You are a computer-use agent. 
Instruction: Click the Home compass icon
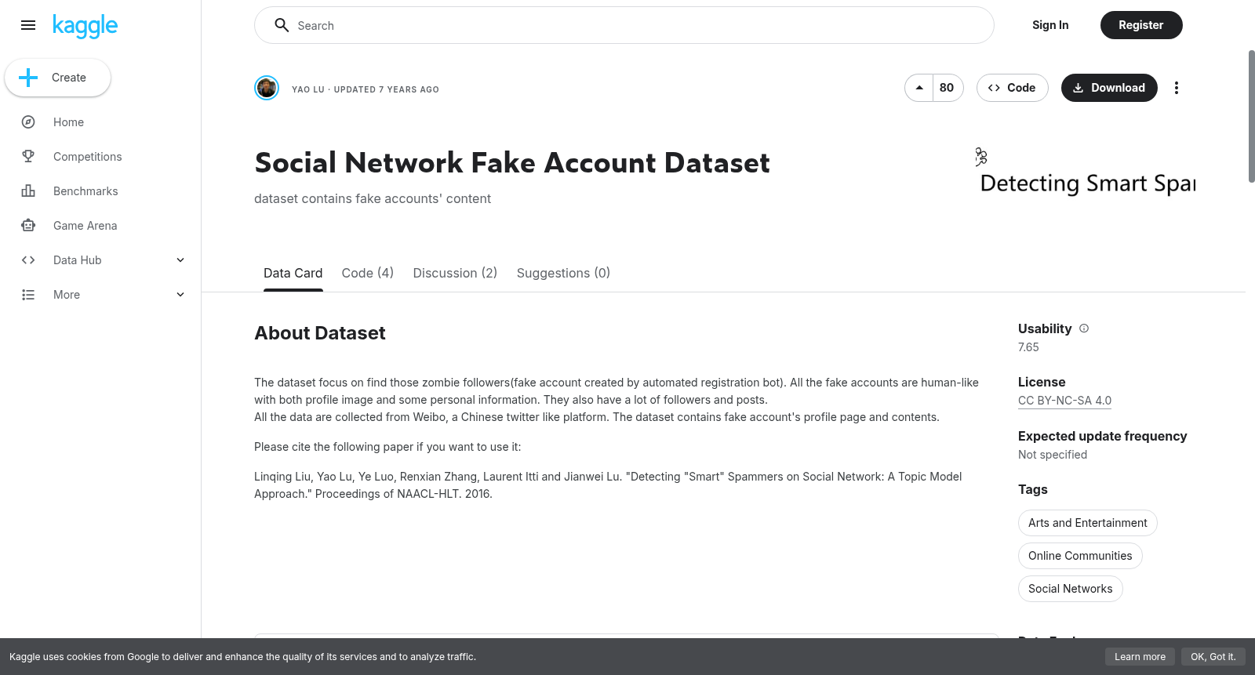28,122
